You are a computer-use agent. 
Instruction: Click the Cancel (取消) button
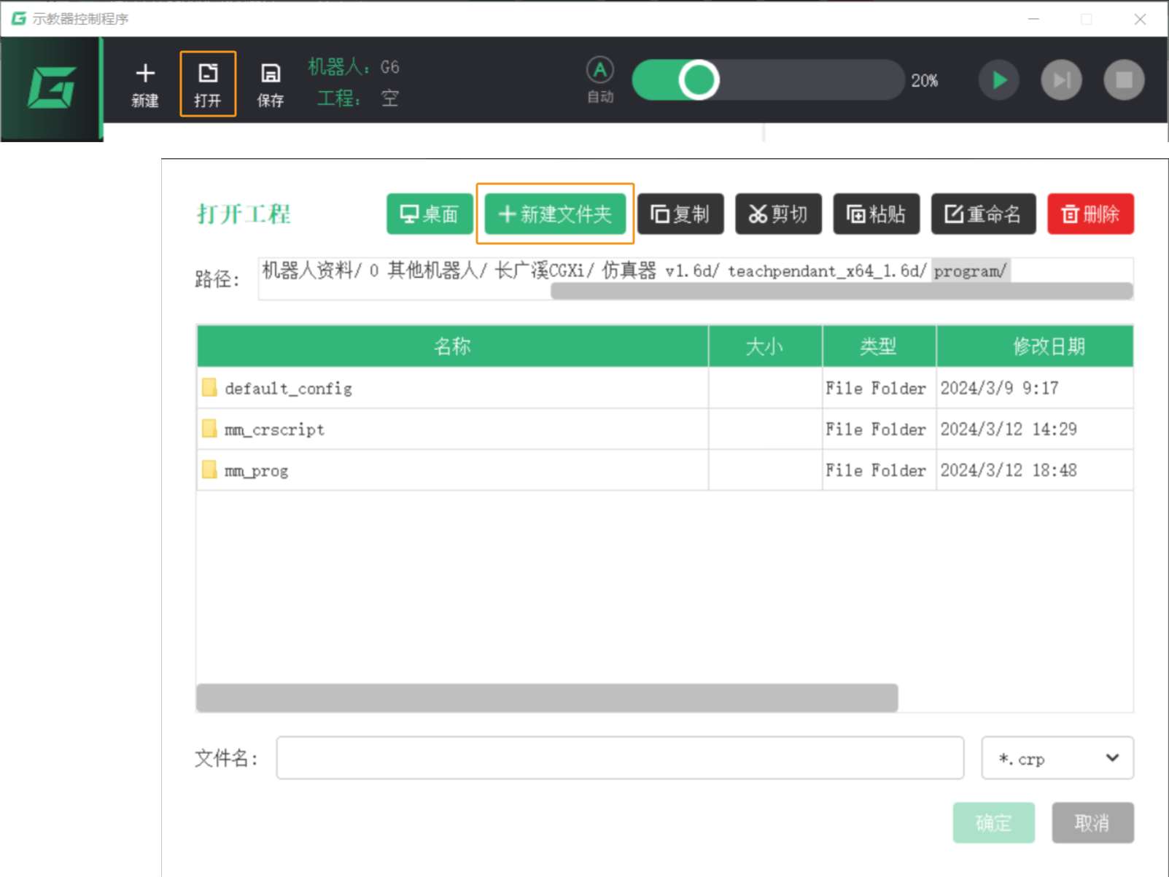tap(1092, 823)
